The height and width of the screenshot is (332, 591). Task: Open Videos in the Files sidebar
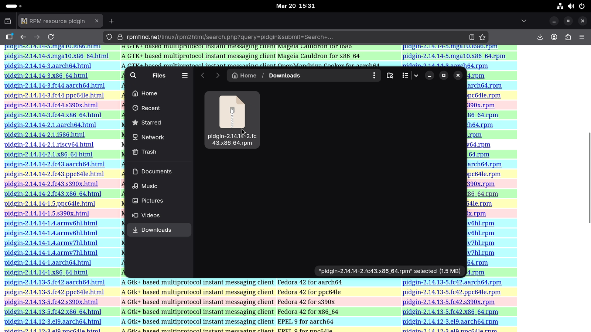click(159, 215)
